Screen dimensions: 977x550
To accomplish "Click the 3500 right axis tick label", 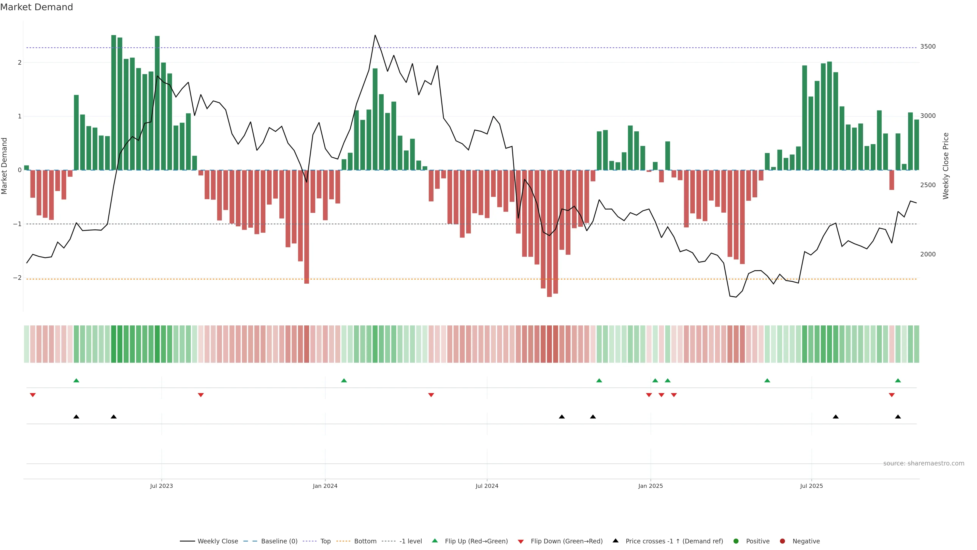I will pyautogui.click(x=928, y=46).
